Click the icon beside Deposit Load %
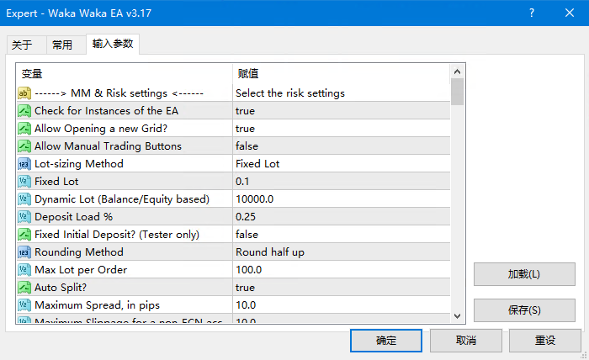 pyautogui.click(x=24, y=217)
